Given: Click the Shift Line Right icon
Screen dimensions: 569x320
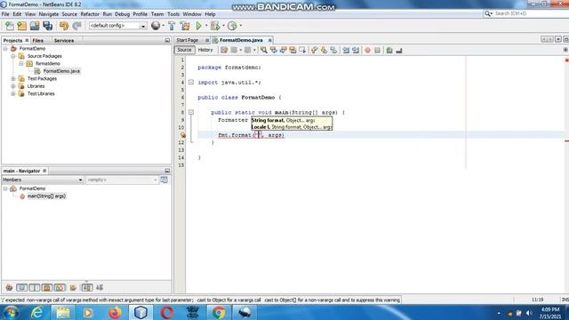Looking at the screenshot, I should (356, 50).
